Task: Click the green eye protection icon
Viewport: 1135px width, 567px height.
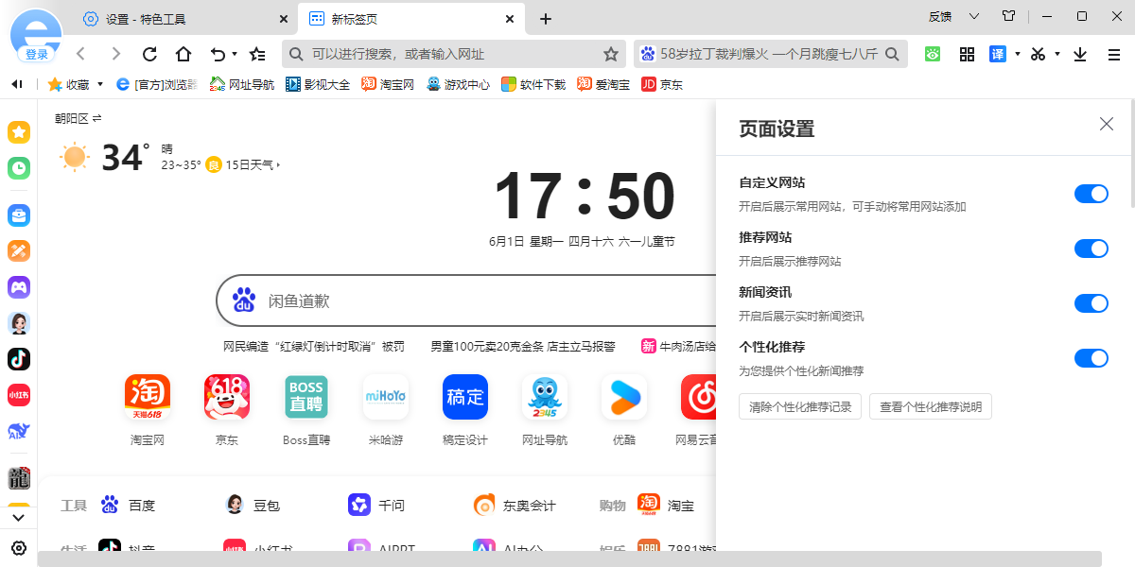Action: tap(933, 54)
